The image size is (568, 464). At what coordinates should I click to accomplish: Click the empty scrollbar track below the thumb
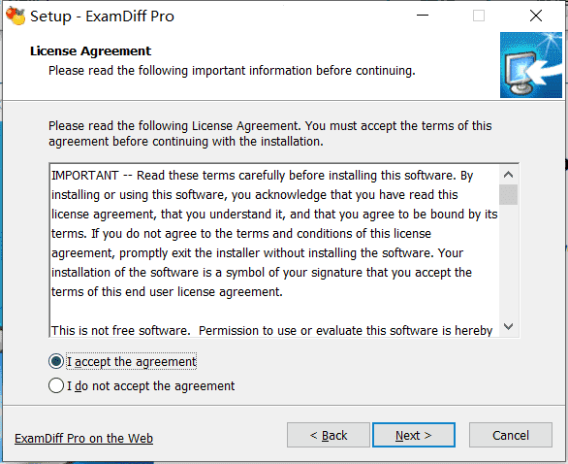(x=508, y=261)
